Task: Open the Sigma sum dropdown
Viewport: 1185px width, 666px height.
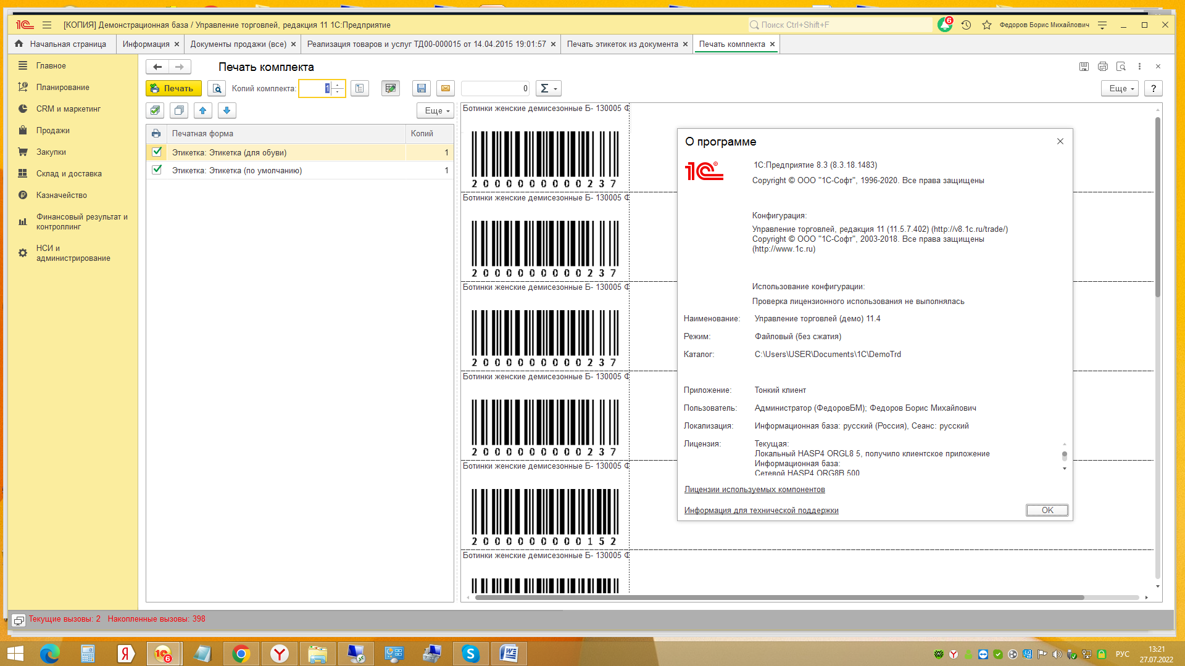Action: (548, 88)
